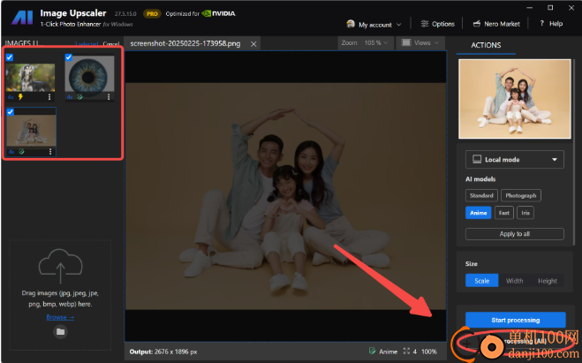582x363 pixels.
Task: Click the Anime model indicator in status bar
Action: pos(383,352)
